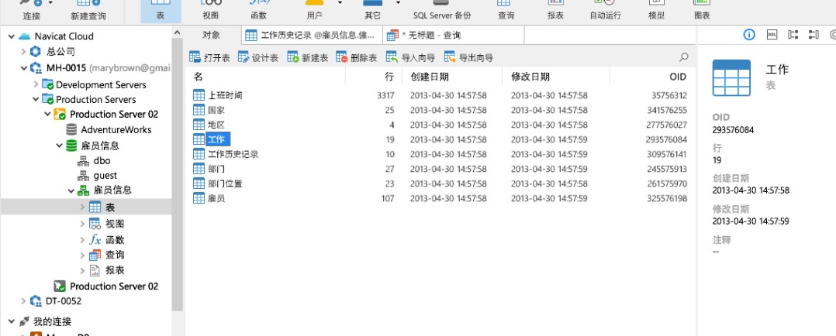836x336 pixels.
Task: Switch to 视图 (View) in the main toolbar
Action: coord(211,10)
